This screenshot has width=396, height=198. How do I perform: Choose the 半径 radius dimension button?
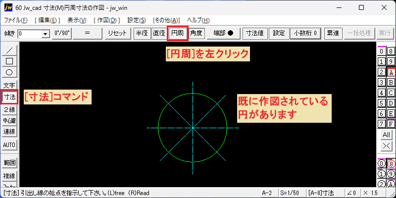click(x=142, y=33)
